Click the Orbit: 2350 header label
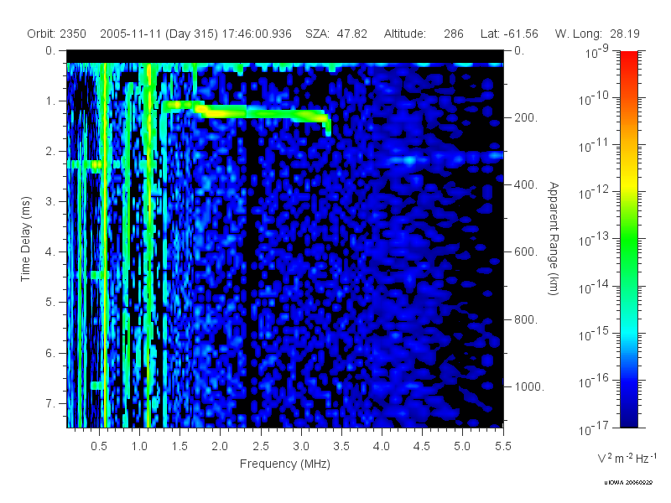The image size is (671, 503). point(56,34)
